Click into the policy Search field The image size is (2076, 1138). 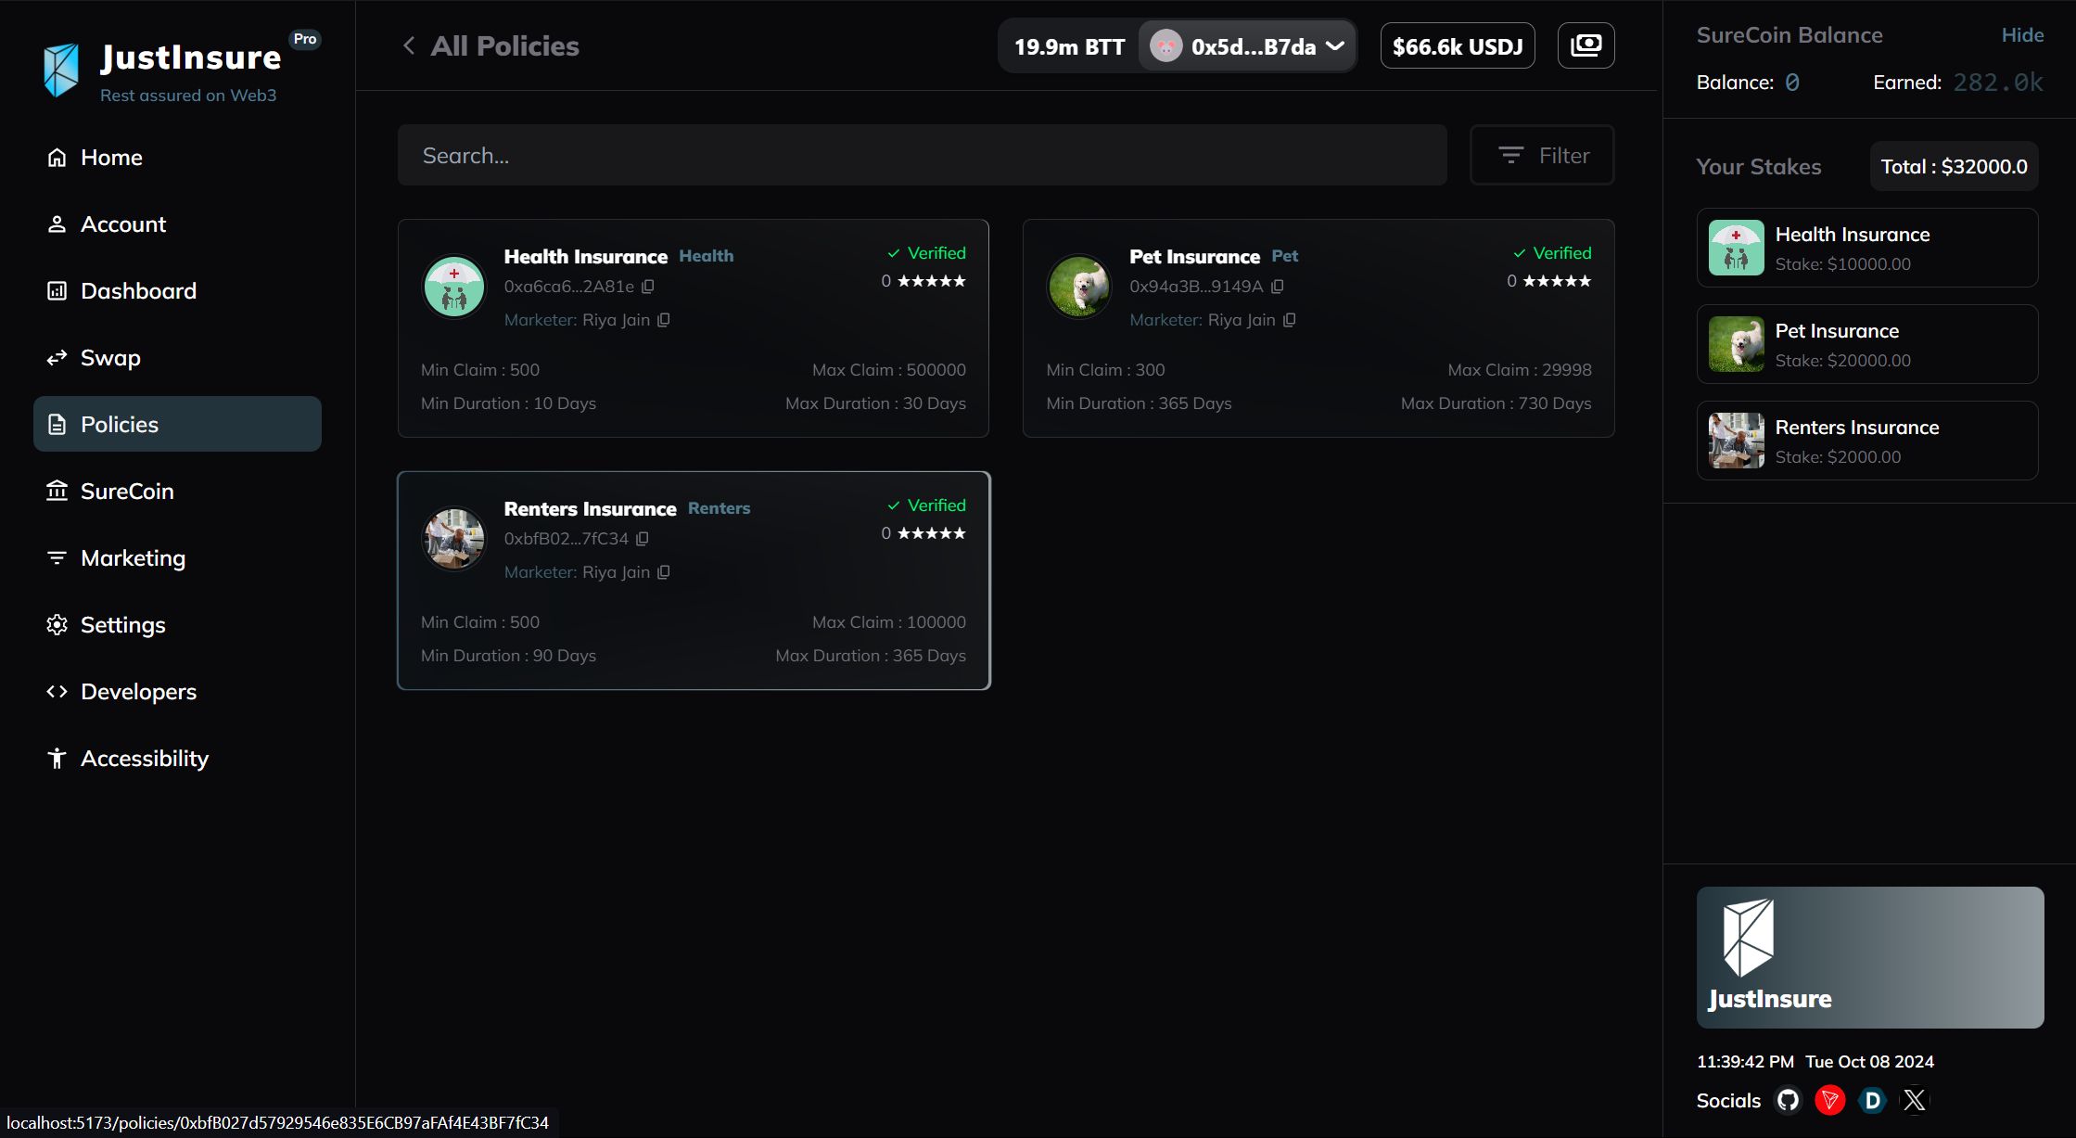922,156
